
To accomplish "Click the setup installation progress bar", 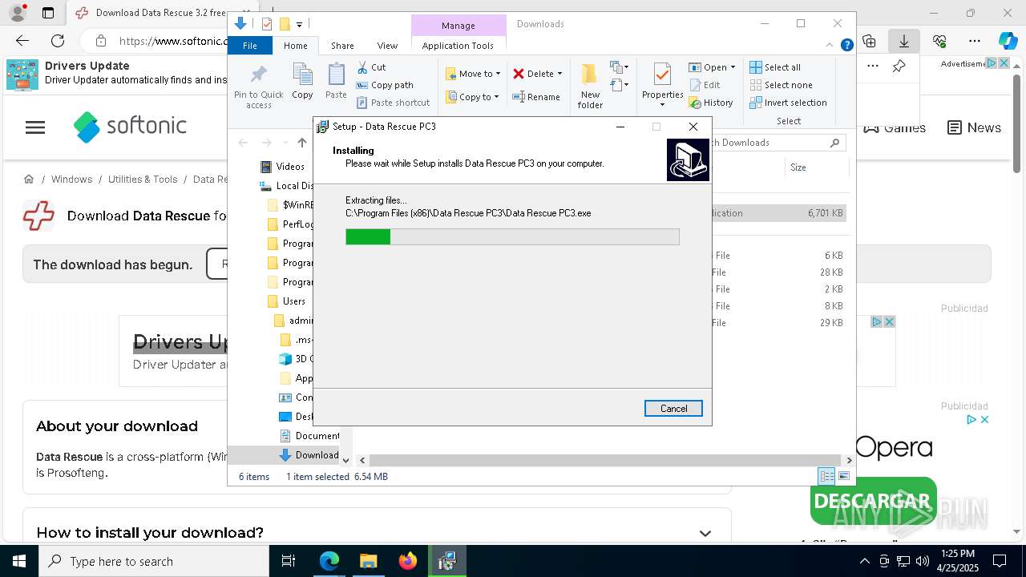I will (512, 236).
